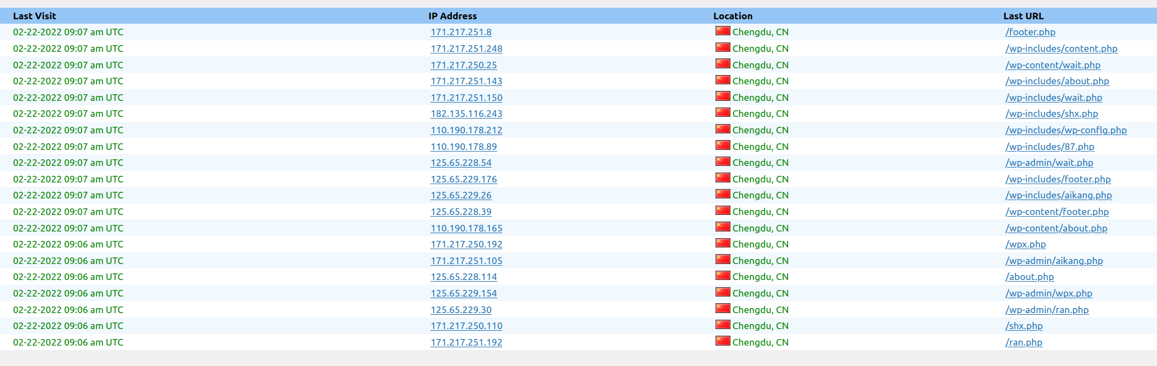The width and height of the screenshot is (1157, 366).
Task: Click IP address 110.190.178.165
Action: pos(466,228)
